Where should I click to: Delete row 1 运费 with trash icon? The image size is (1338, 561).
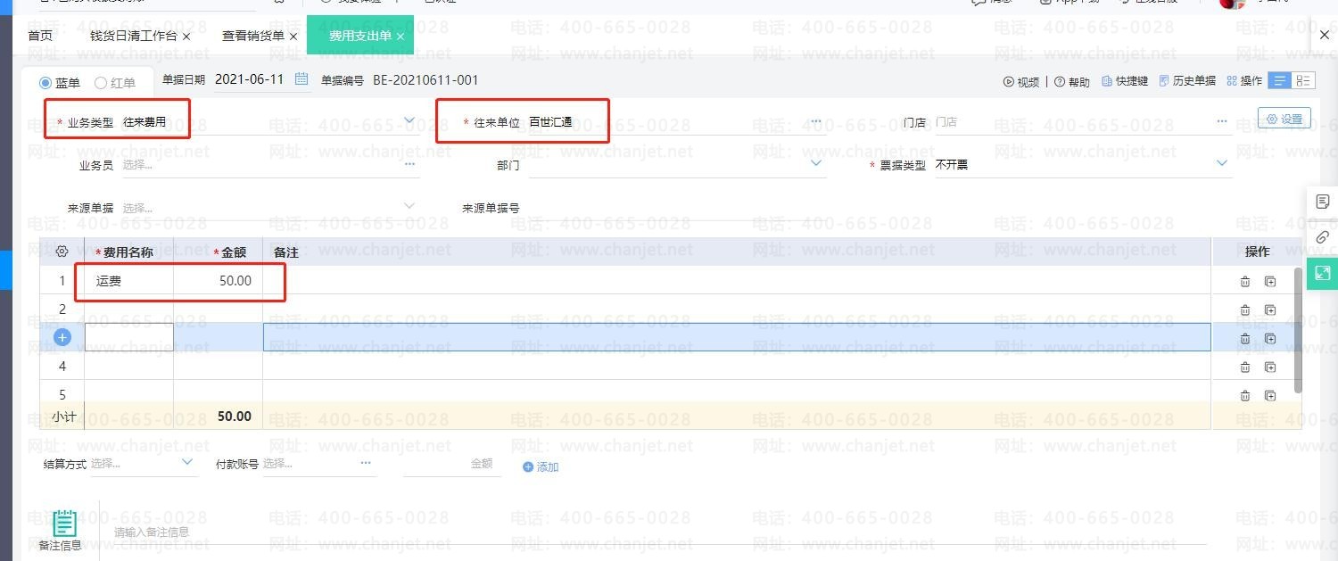tap(1245, 282)
